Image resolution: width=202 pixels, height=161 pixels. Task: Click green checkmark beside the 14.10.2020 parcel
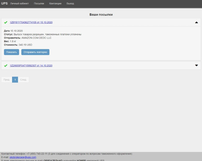(6, 66)
